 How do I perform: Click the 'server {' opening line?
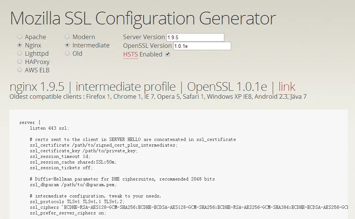coord(30,123)
